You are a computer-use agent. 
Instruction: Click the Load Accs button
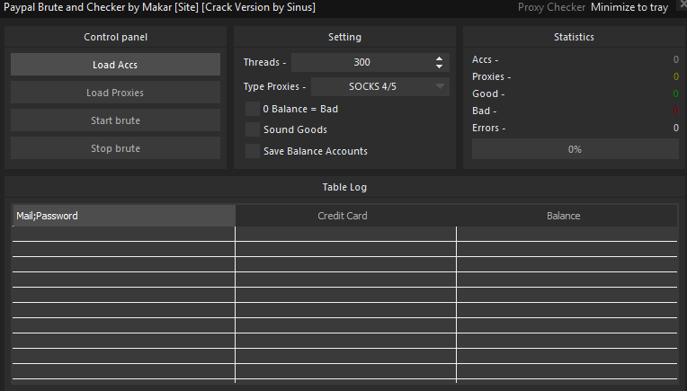coord(115,65)
